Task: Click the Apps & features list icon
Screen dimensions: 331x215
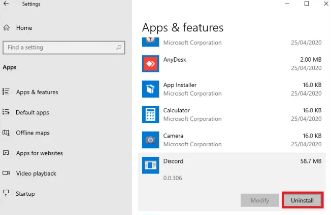Action: [6, 92]
